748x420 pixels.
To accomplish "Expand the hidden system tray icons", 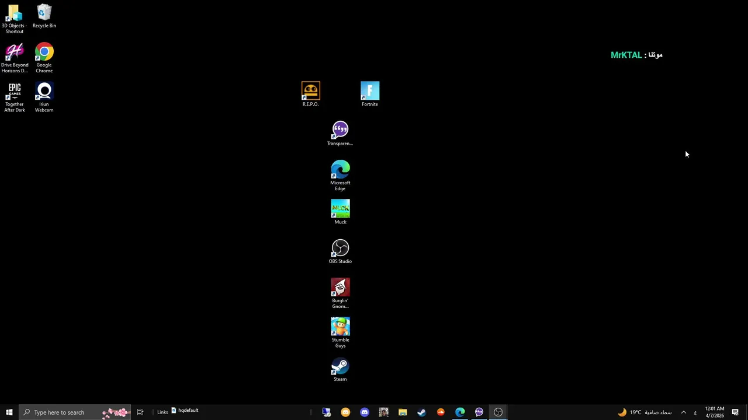I will click(683, 412).
